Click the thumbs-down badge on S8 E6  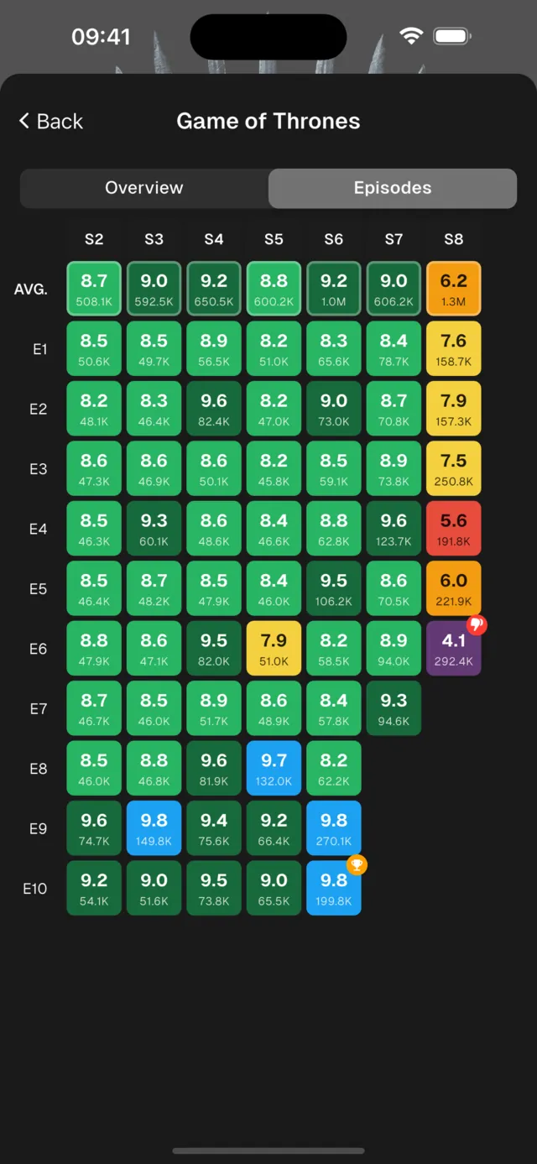[477, 624]
